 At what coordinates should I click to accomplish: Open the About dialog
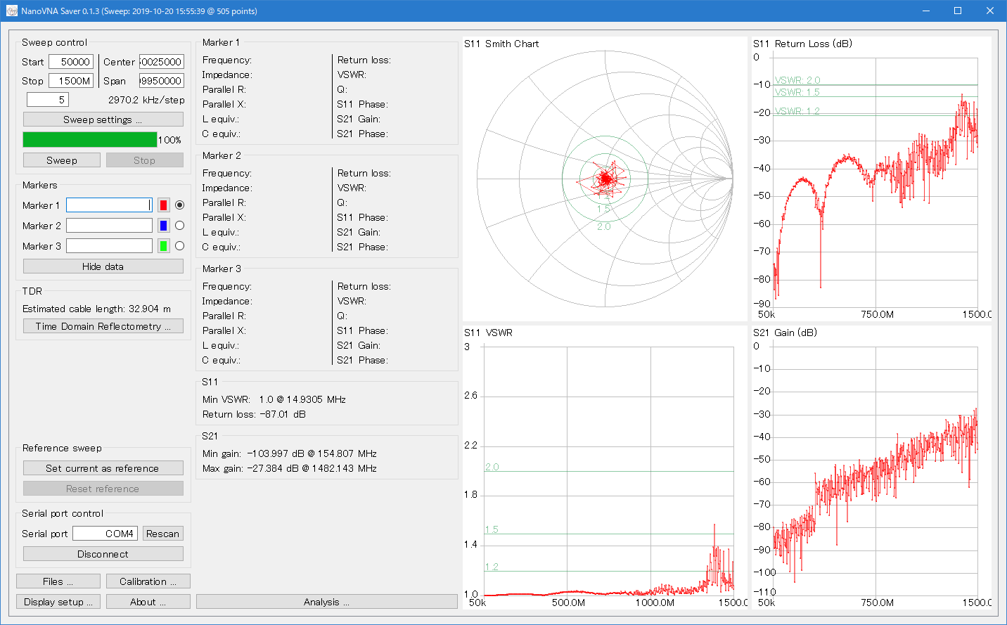pyautogui.click(x=148, y=602)
